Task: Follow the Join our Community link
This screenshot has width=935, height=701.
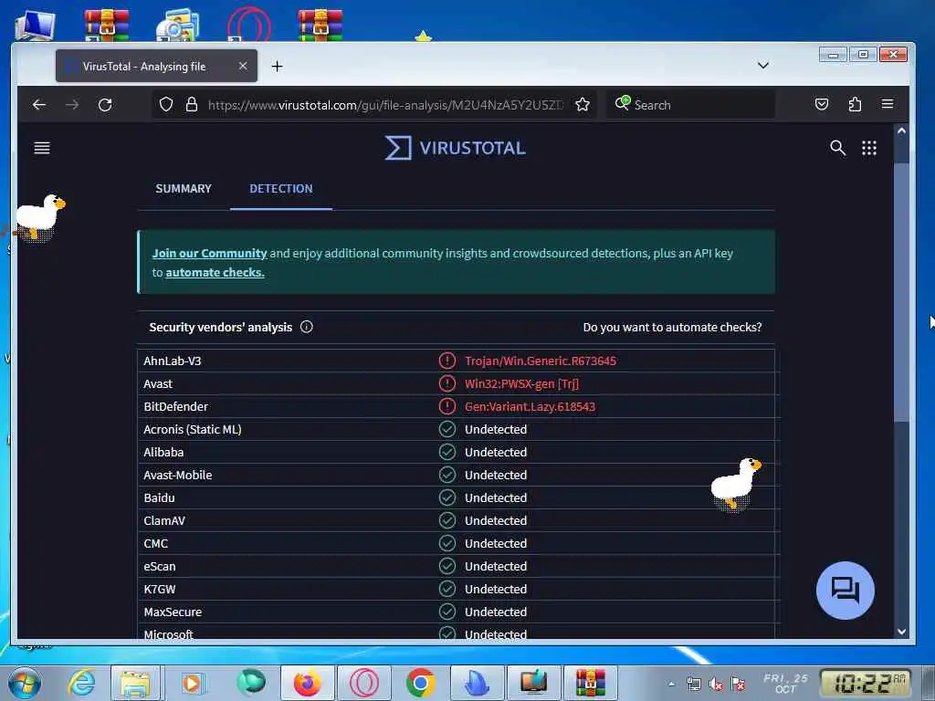Action: pos(209,253)
